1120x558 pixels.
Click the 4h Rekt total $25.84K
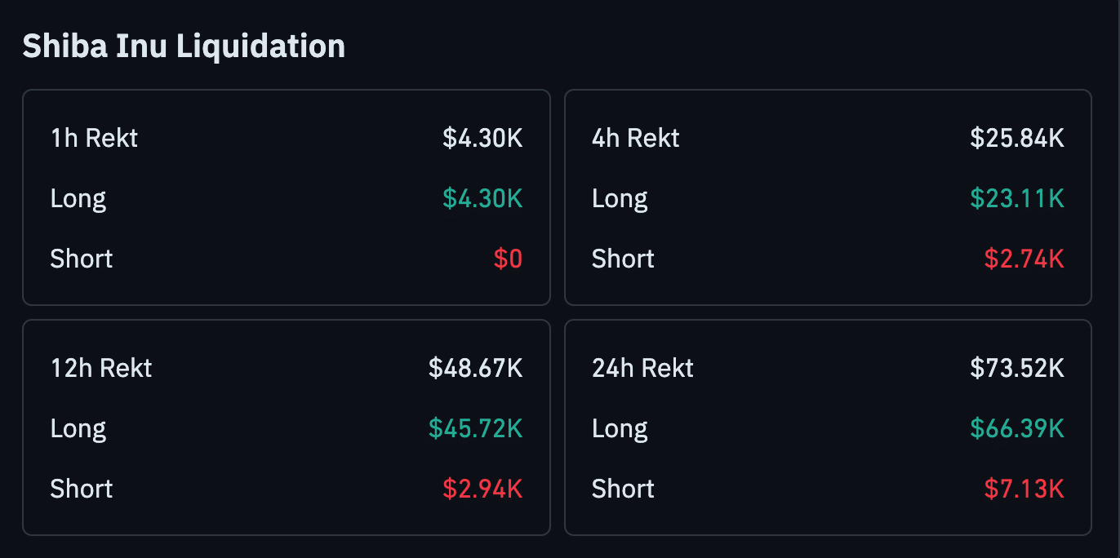click(1017, 138)
